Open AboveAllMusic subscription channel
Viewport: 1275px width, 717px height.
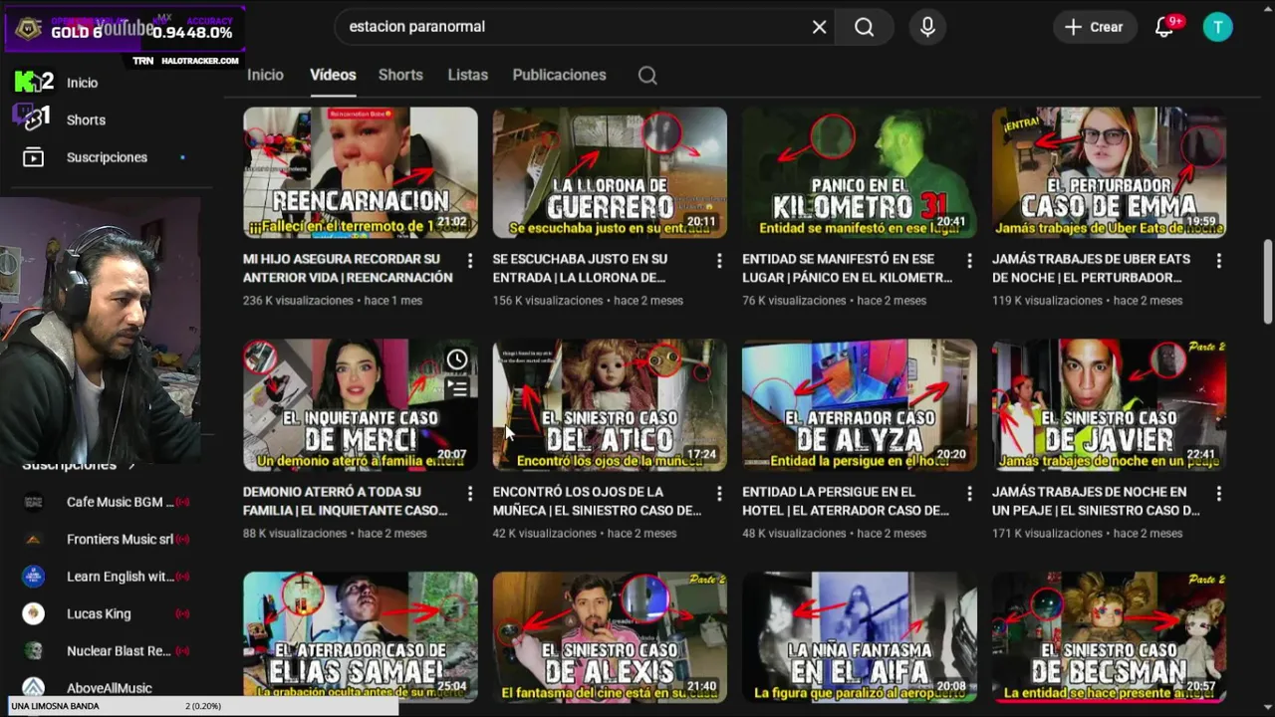tap(110, 687)
